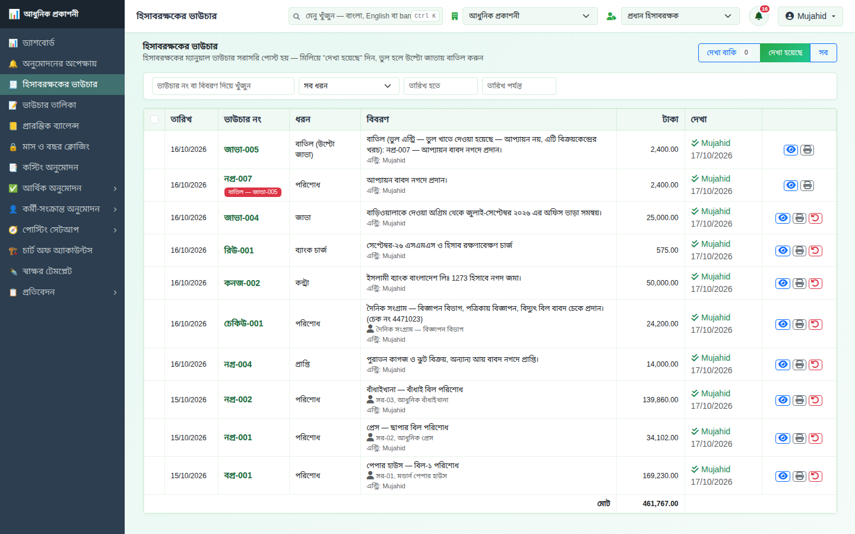Tick the select-all checkbox in table header

pos(154,119)
